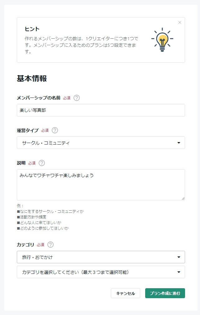200x315 pixels.
Task: Click the キャンセル button
Action: pyautogui.click(x=126, y=293)
